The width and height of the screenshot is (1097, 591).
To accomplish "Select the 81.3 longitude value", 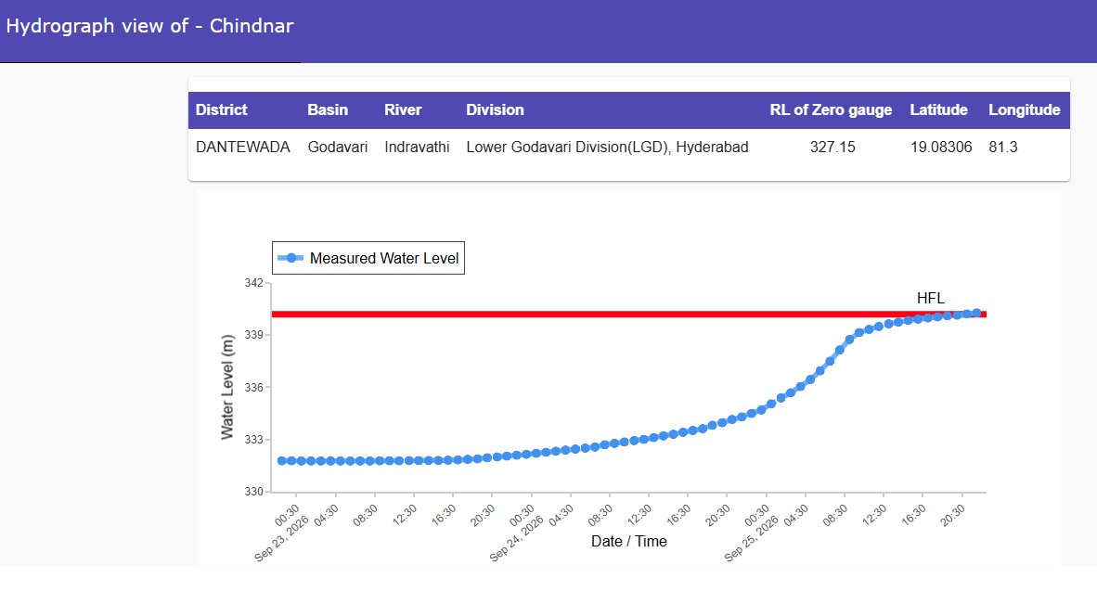I will 1002,147.
